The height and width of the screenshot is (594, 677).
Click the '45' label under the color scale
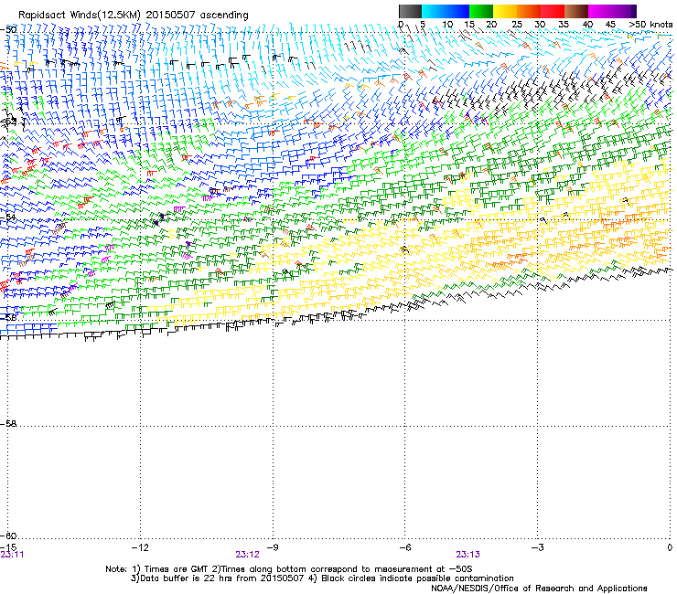pos(610,25)
